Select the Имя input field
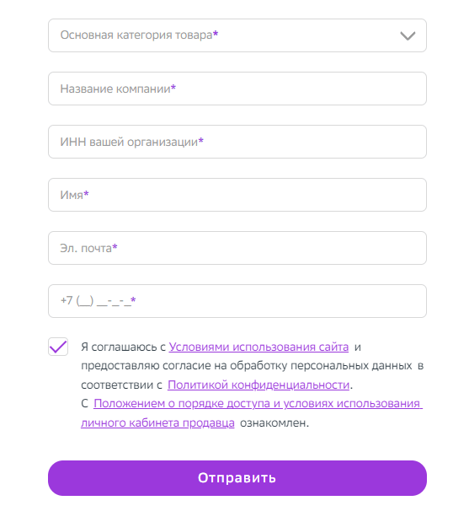469x522 pixels. (x=237, y=195)
